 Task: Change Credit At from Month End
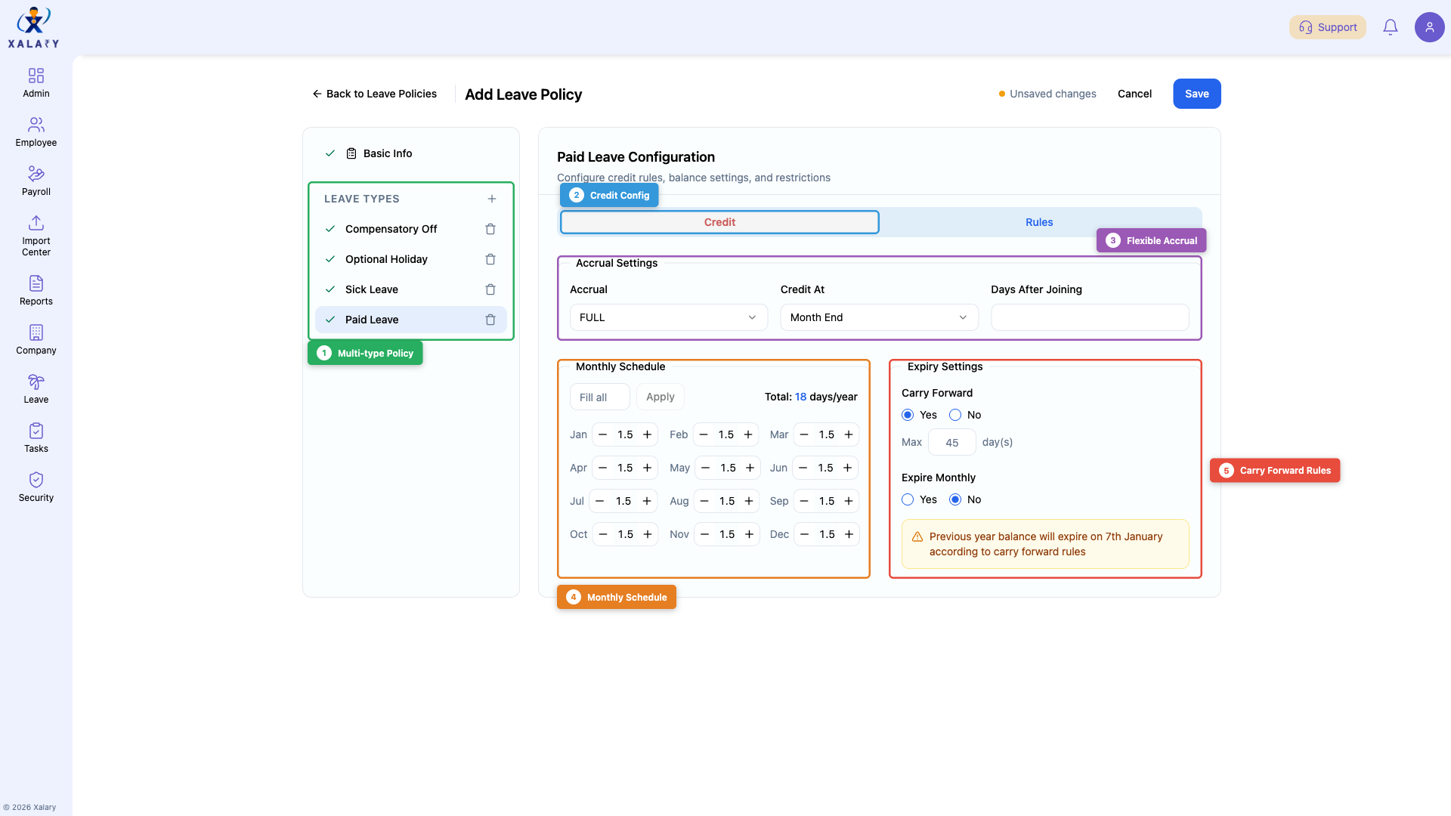point(878,317)
